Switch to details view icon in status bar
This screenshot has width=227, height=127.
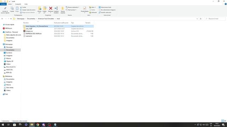pyautogui.click(x=223, y=121)
